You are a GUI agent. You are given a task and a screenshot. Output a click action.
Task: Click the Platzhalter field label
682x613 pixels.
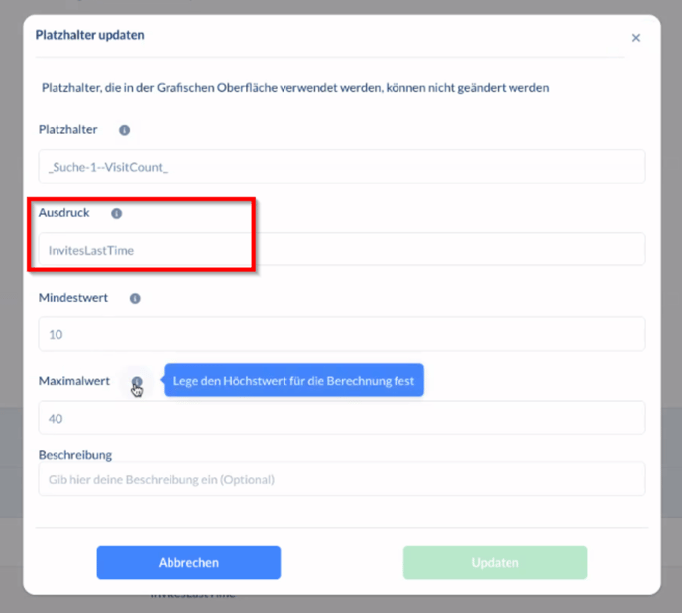coord(68,130)
